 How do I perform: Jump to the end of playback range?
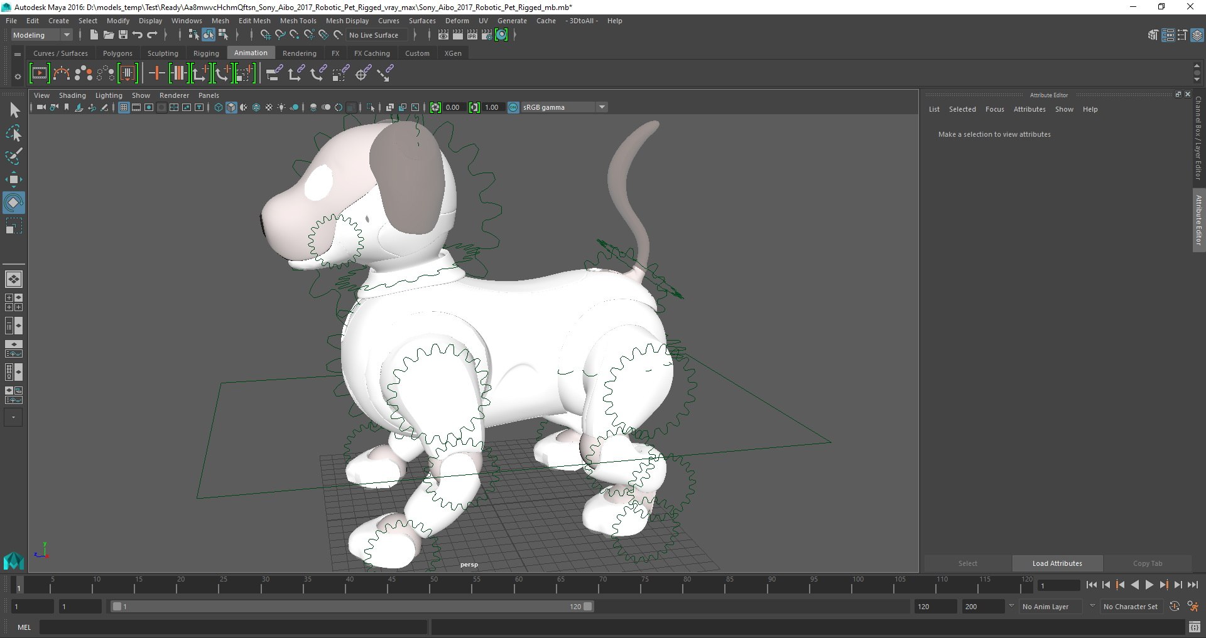(1192, 585)
